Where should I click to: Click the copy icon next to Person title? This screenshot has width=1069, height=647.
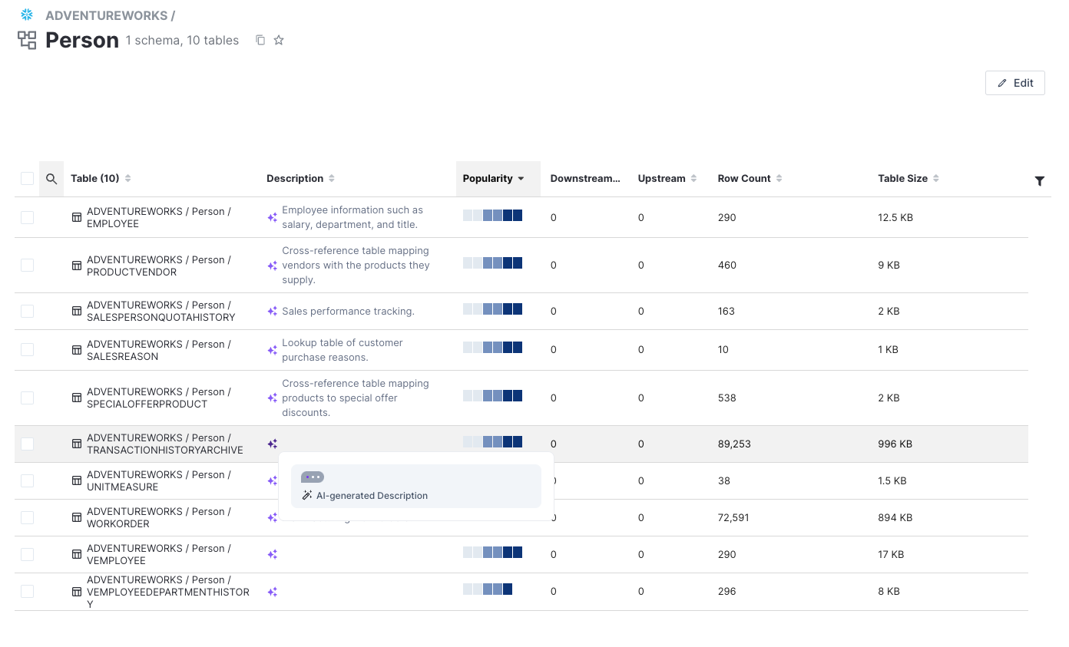[260, 40]
